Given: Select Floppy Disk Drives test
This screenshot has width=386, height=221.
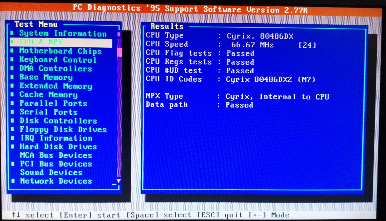Looking at the screenshot, I should (63, 130).
